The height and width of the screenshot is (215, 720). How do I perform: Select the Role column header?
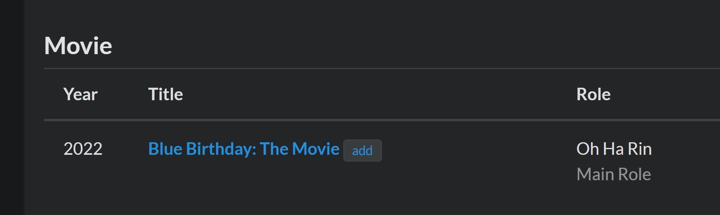[x=593, y=94]
